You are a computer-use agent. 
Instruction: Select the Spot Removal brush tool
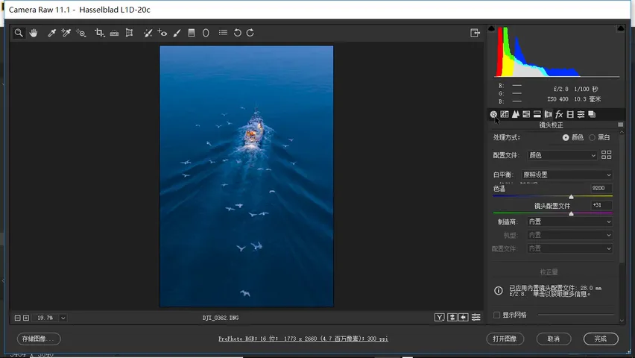point(148,33)
